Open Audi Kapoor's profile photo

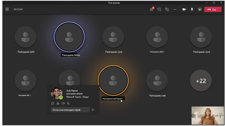tap(56, 93)
